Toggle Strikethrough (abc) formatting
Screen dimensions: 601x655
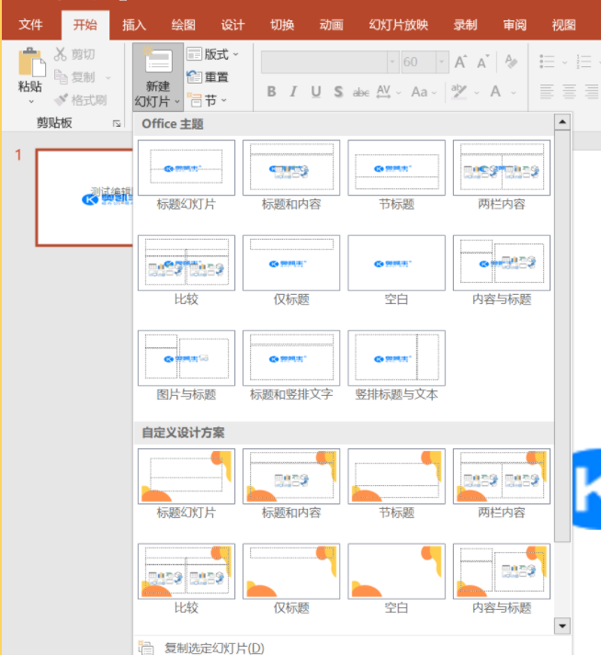coord(360,92)
